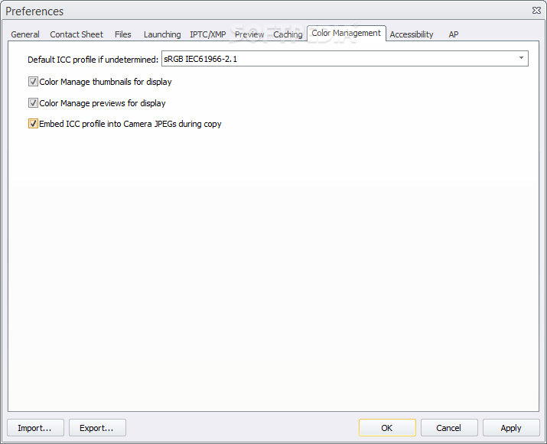Click the sRGB IEC61966-2.1 combo box field
The image size is (547, 444).
[345, 59]
